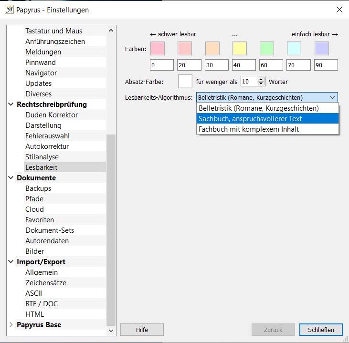This screenshot has height=343, width=349.
Task: Click the Zurück button
Action: 273,330
